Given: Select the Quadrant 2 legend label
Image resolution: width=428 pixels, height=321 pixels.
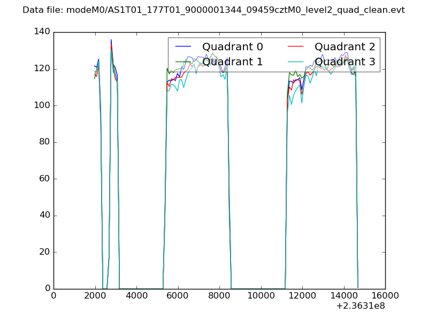Looking at the screenshot, I should 345,47.
